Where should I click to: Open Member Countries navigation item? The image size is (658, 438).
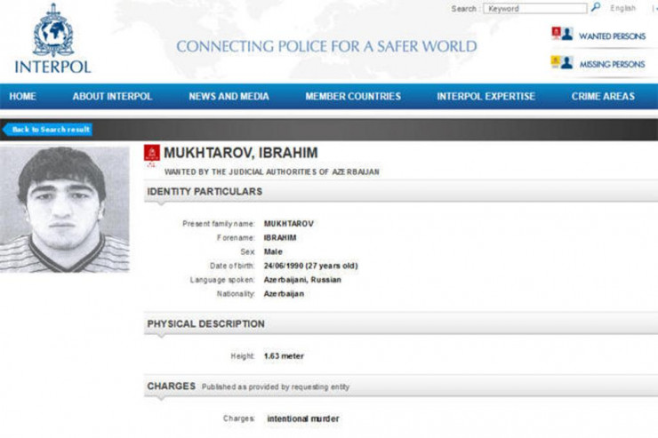point(352,96)
